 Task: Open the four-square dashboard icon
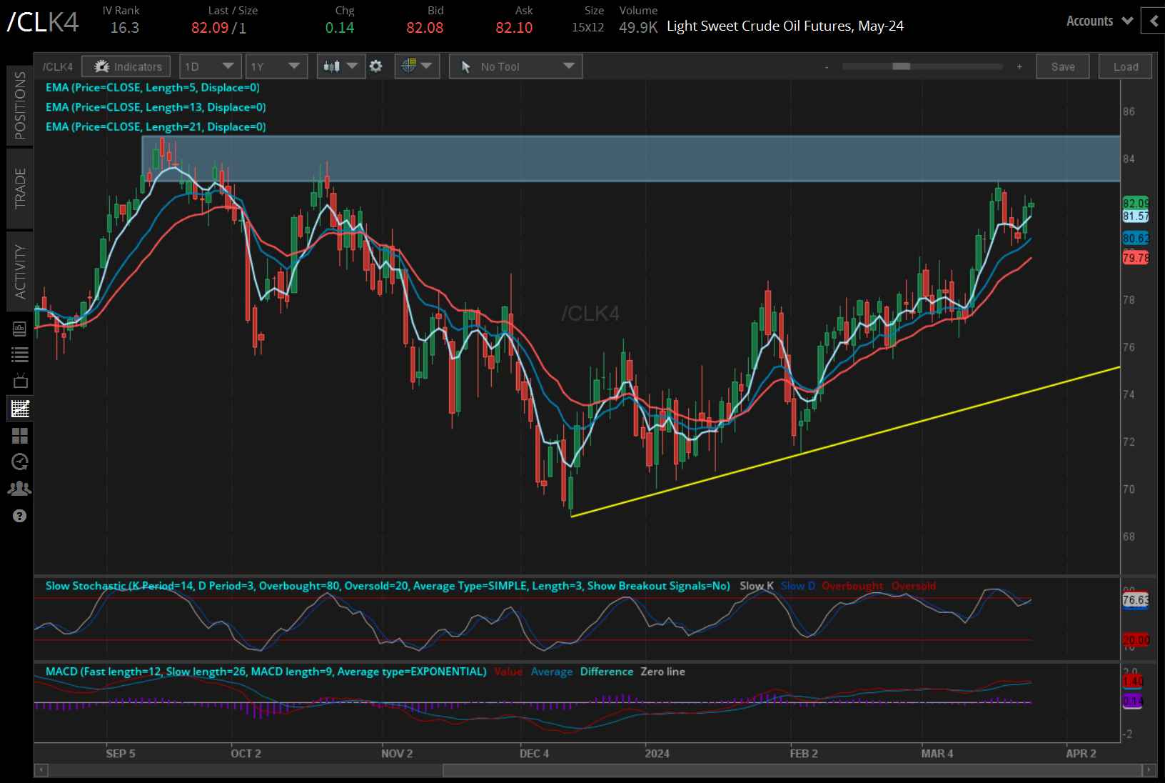tap(20, 436)
